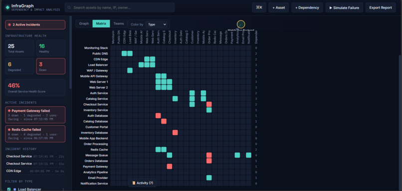Open the Redis Cache failed incident card
The height and width of the screenshot is (191, 402).
point(35,134)
